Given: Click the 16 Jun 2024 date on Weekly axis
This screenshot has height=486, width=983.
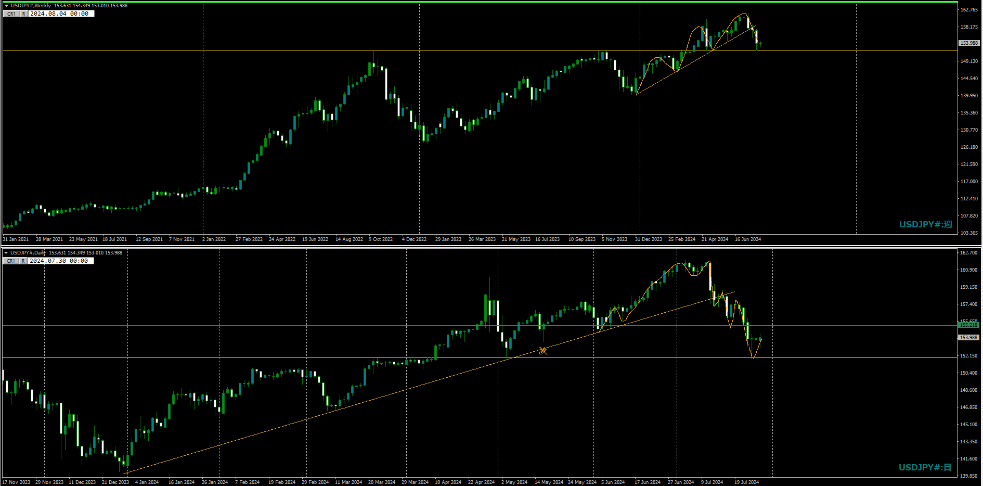Looking at the screenshot, I should (748, 239).
